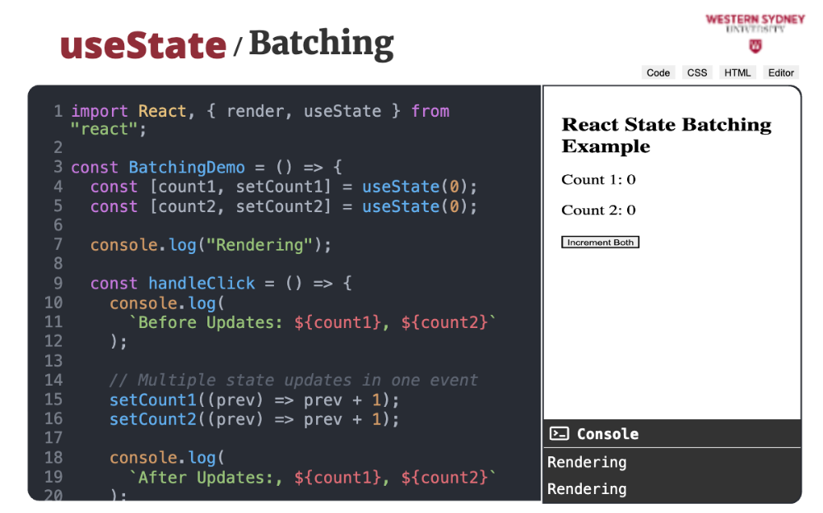Click the 'Count 2: 0' text
This screenshot has width=823, height=513.
click(598, 210)
